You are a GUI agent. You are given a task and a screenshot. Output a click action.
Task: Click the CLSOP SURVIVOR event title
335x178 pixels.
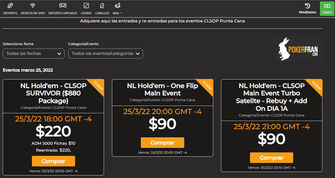pyautogui.click(x=54, y=93)
